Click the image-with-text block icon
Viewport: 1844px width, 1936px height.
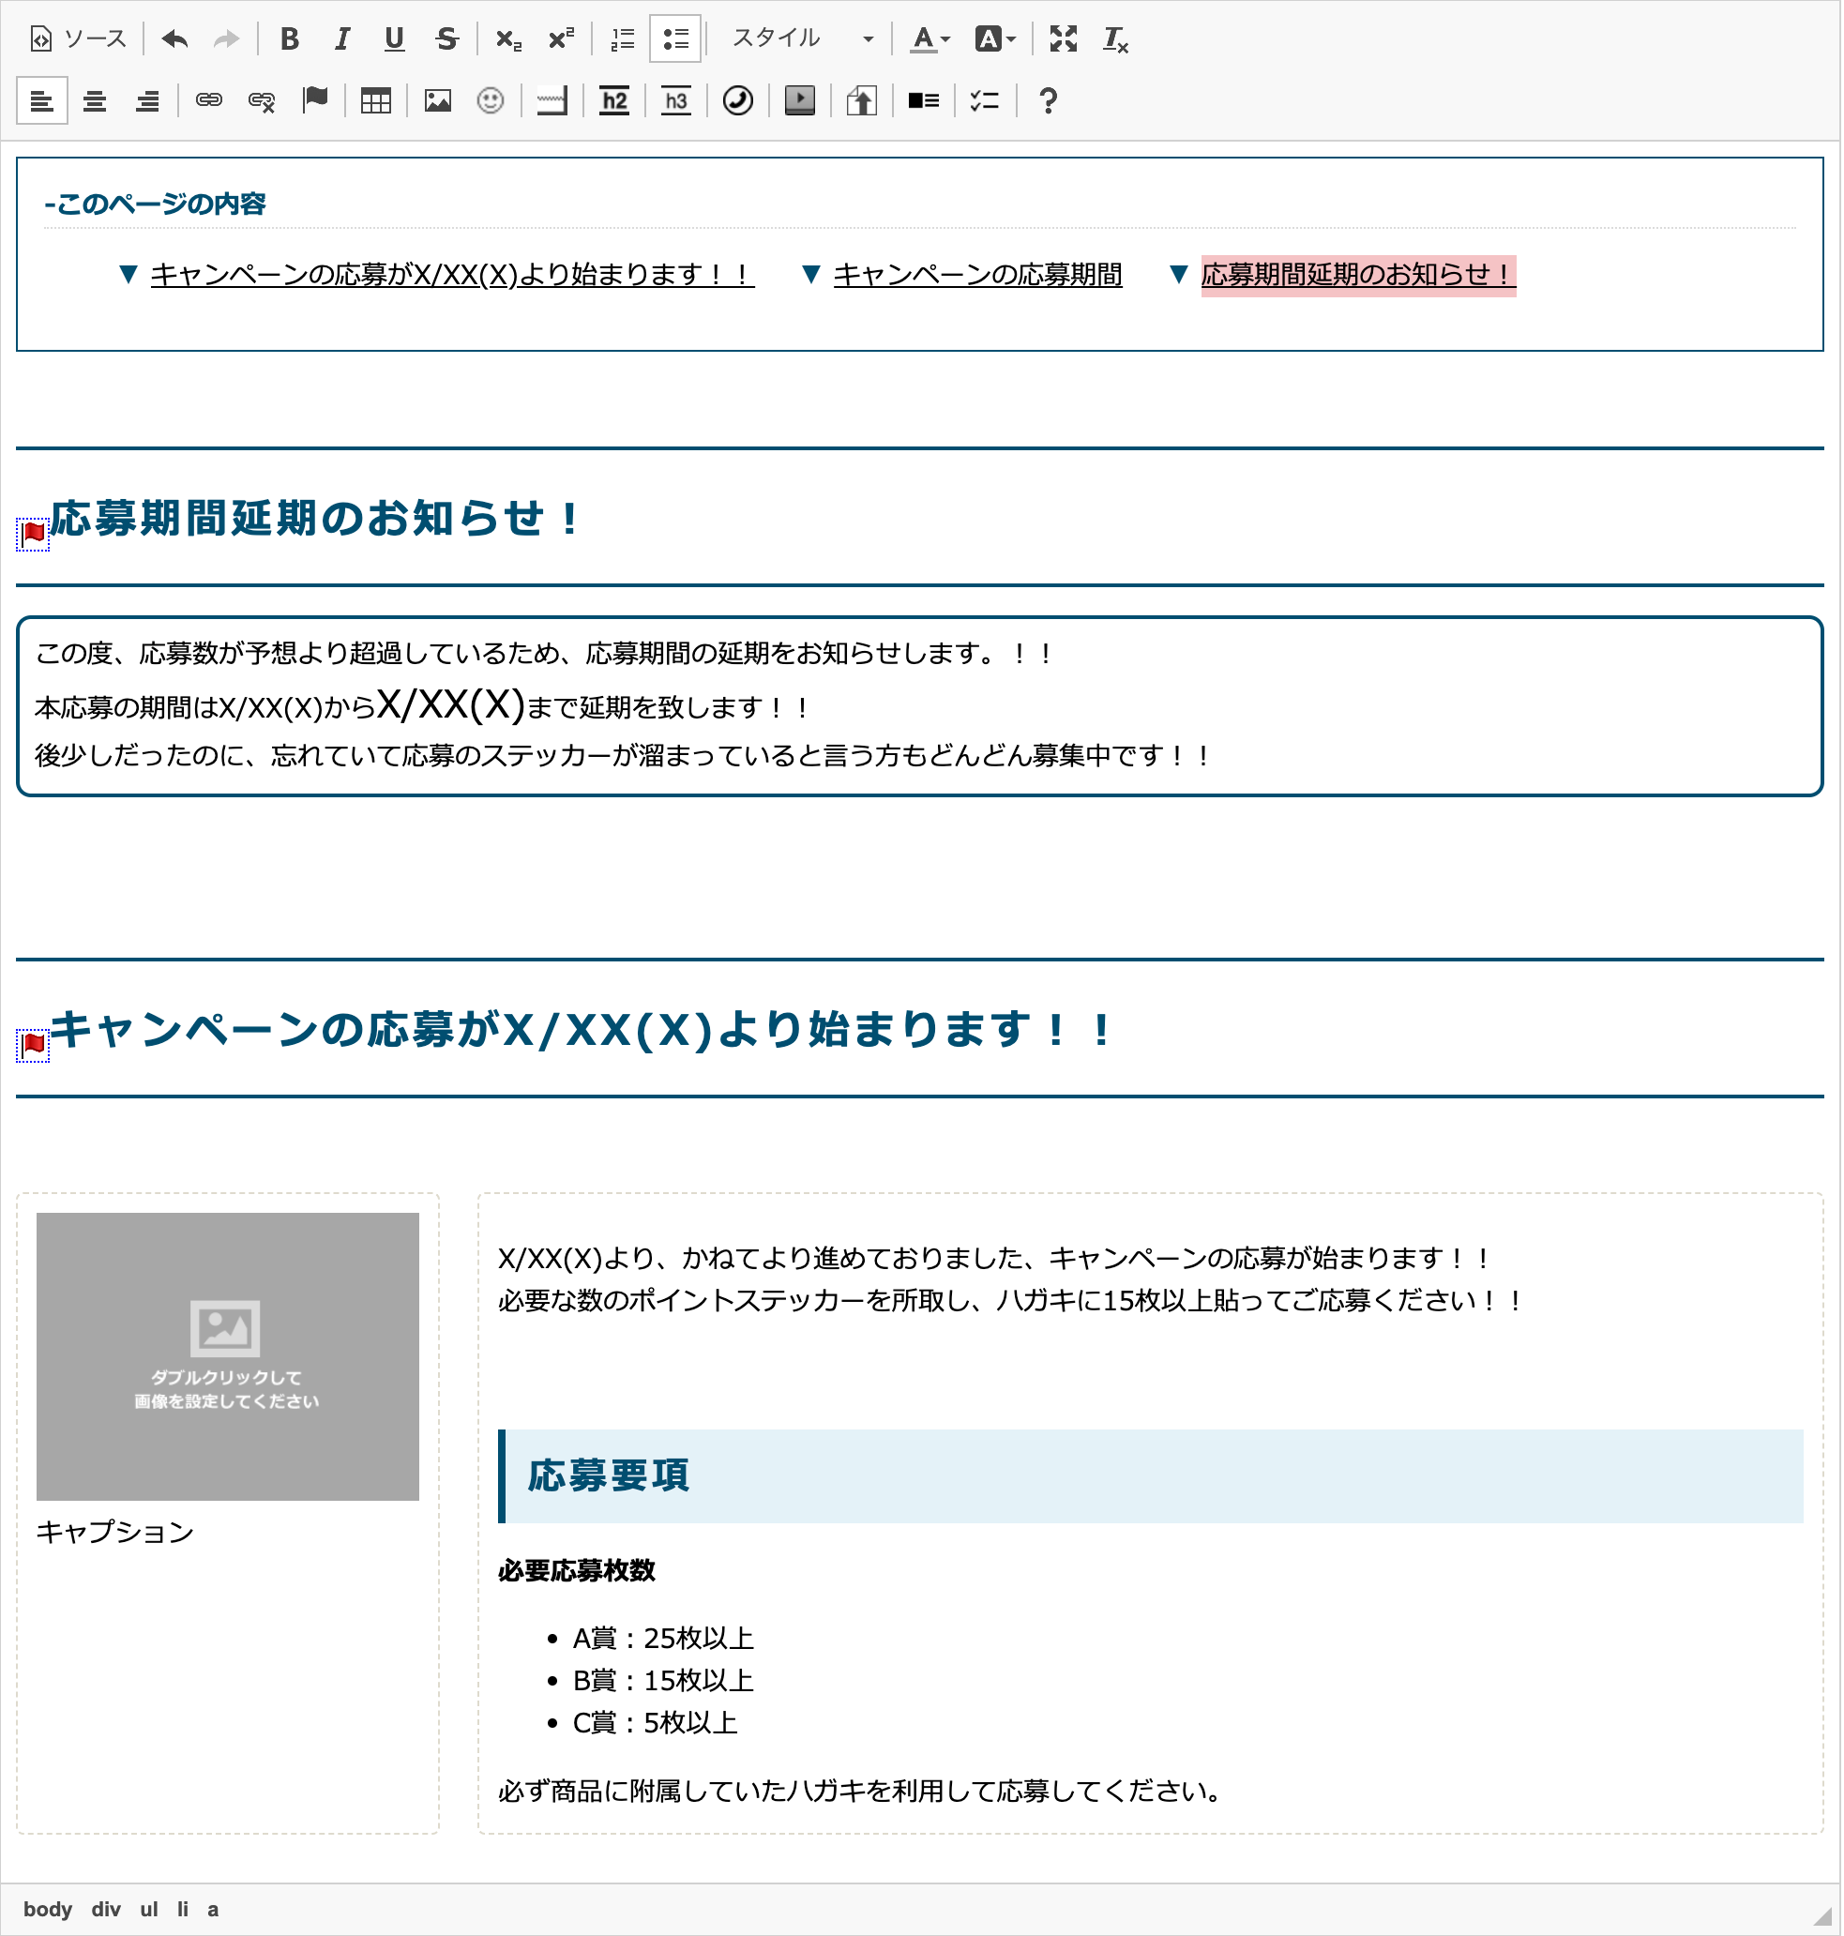pos(924,100)
